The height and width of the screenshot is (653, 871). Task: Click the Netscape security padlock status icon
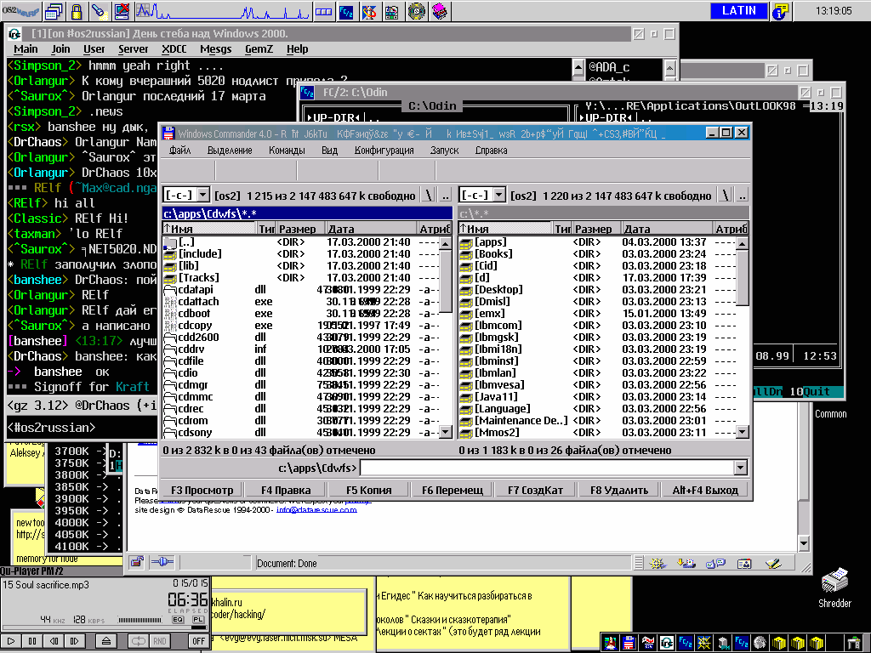[137, 562]
